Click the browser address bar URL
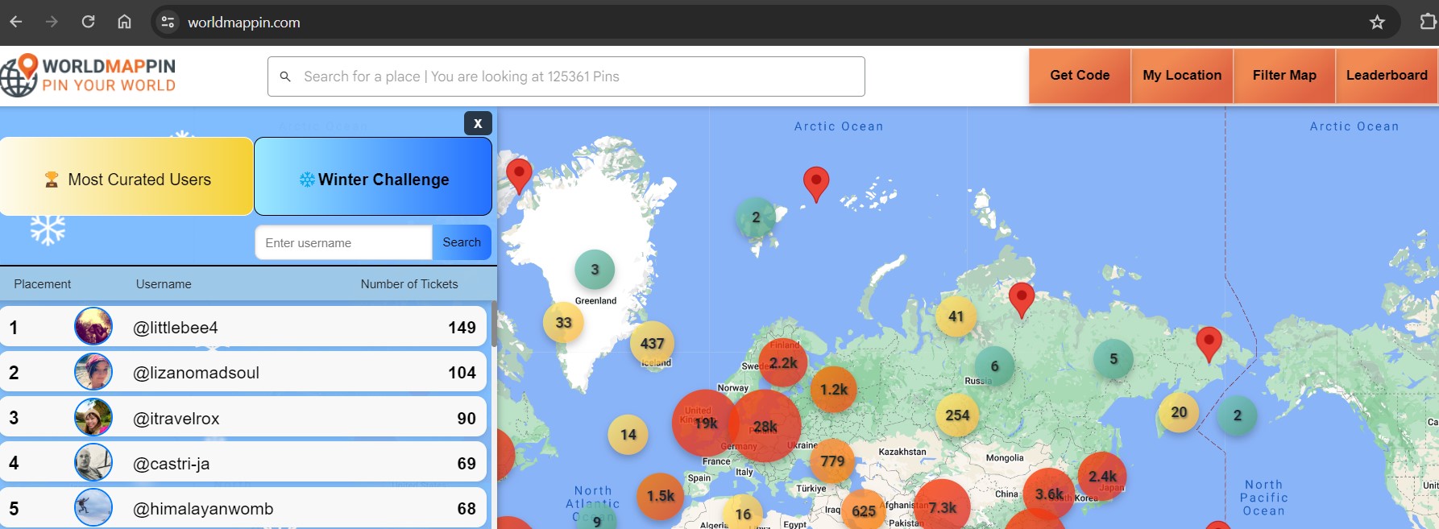 click(x=244, y=23)
